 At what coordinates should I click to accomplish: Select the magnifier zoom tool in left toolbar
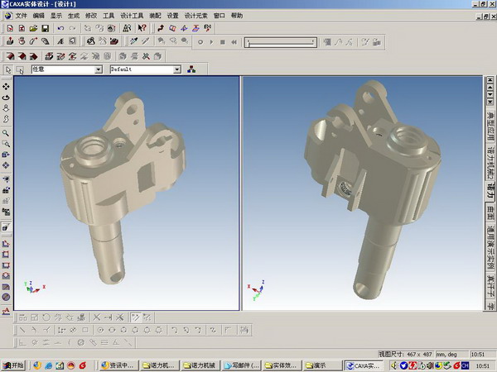[7, 132]
